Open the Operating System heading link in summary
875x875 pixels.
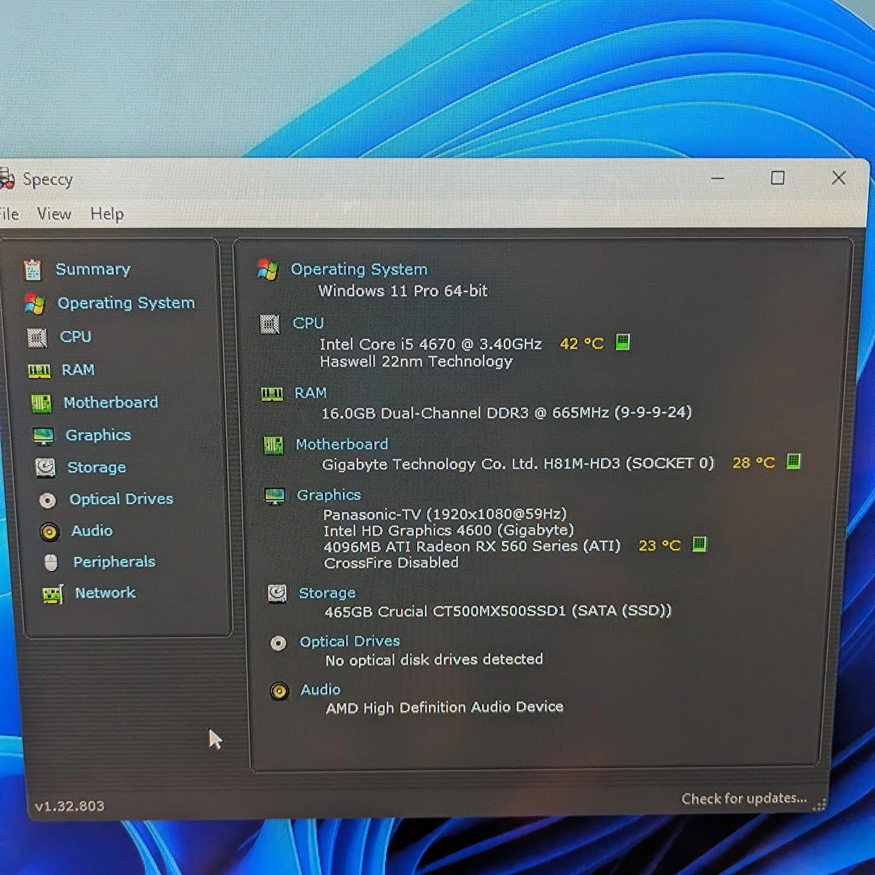(359, 270)
